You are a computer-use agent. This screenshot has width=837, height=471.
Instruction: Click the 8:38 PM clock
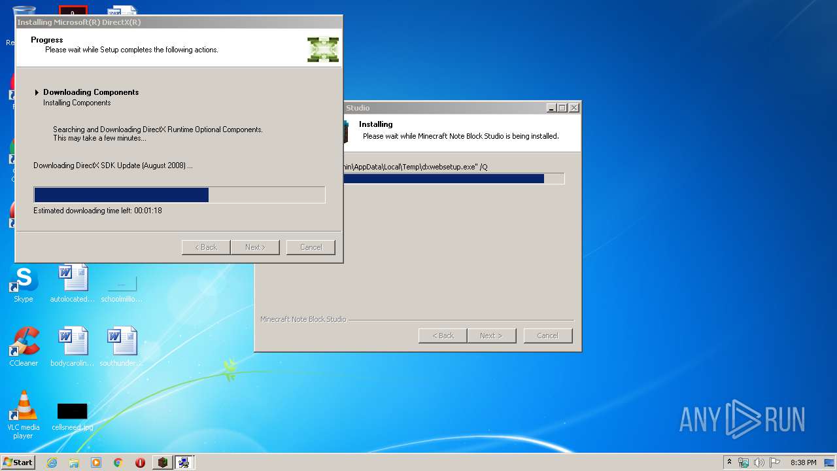(803, 462)
